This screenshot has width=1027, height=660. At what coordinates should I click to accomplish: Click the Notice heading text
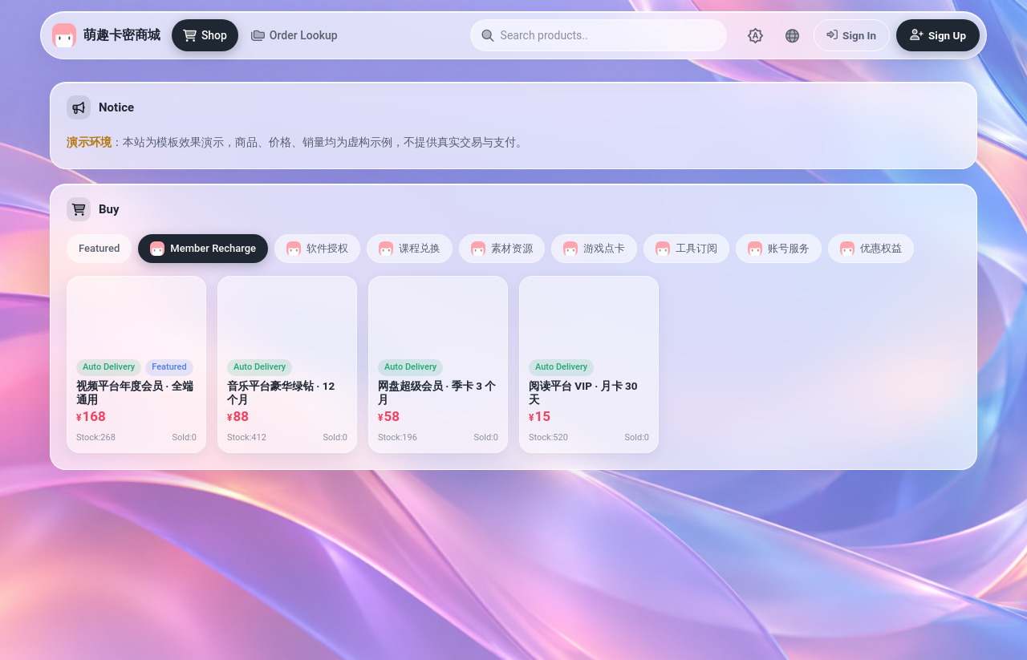pyautogui.click(x=116, y=107)
